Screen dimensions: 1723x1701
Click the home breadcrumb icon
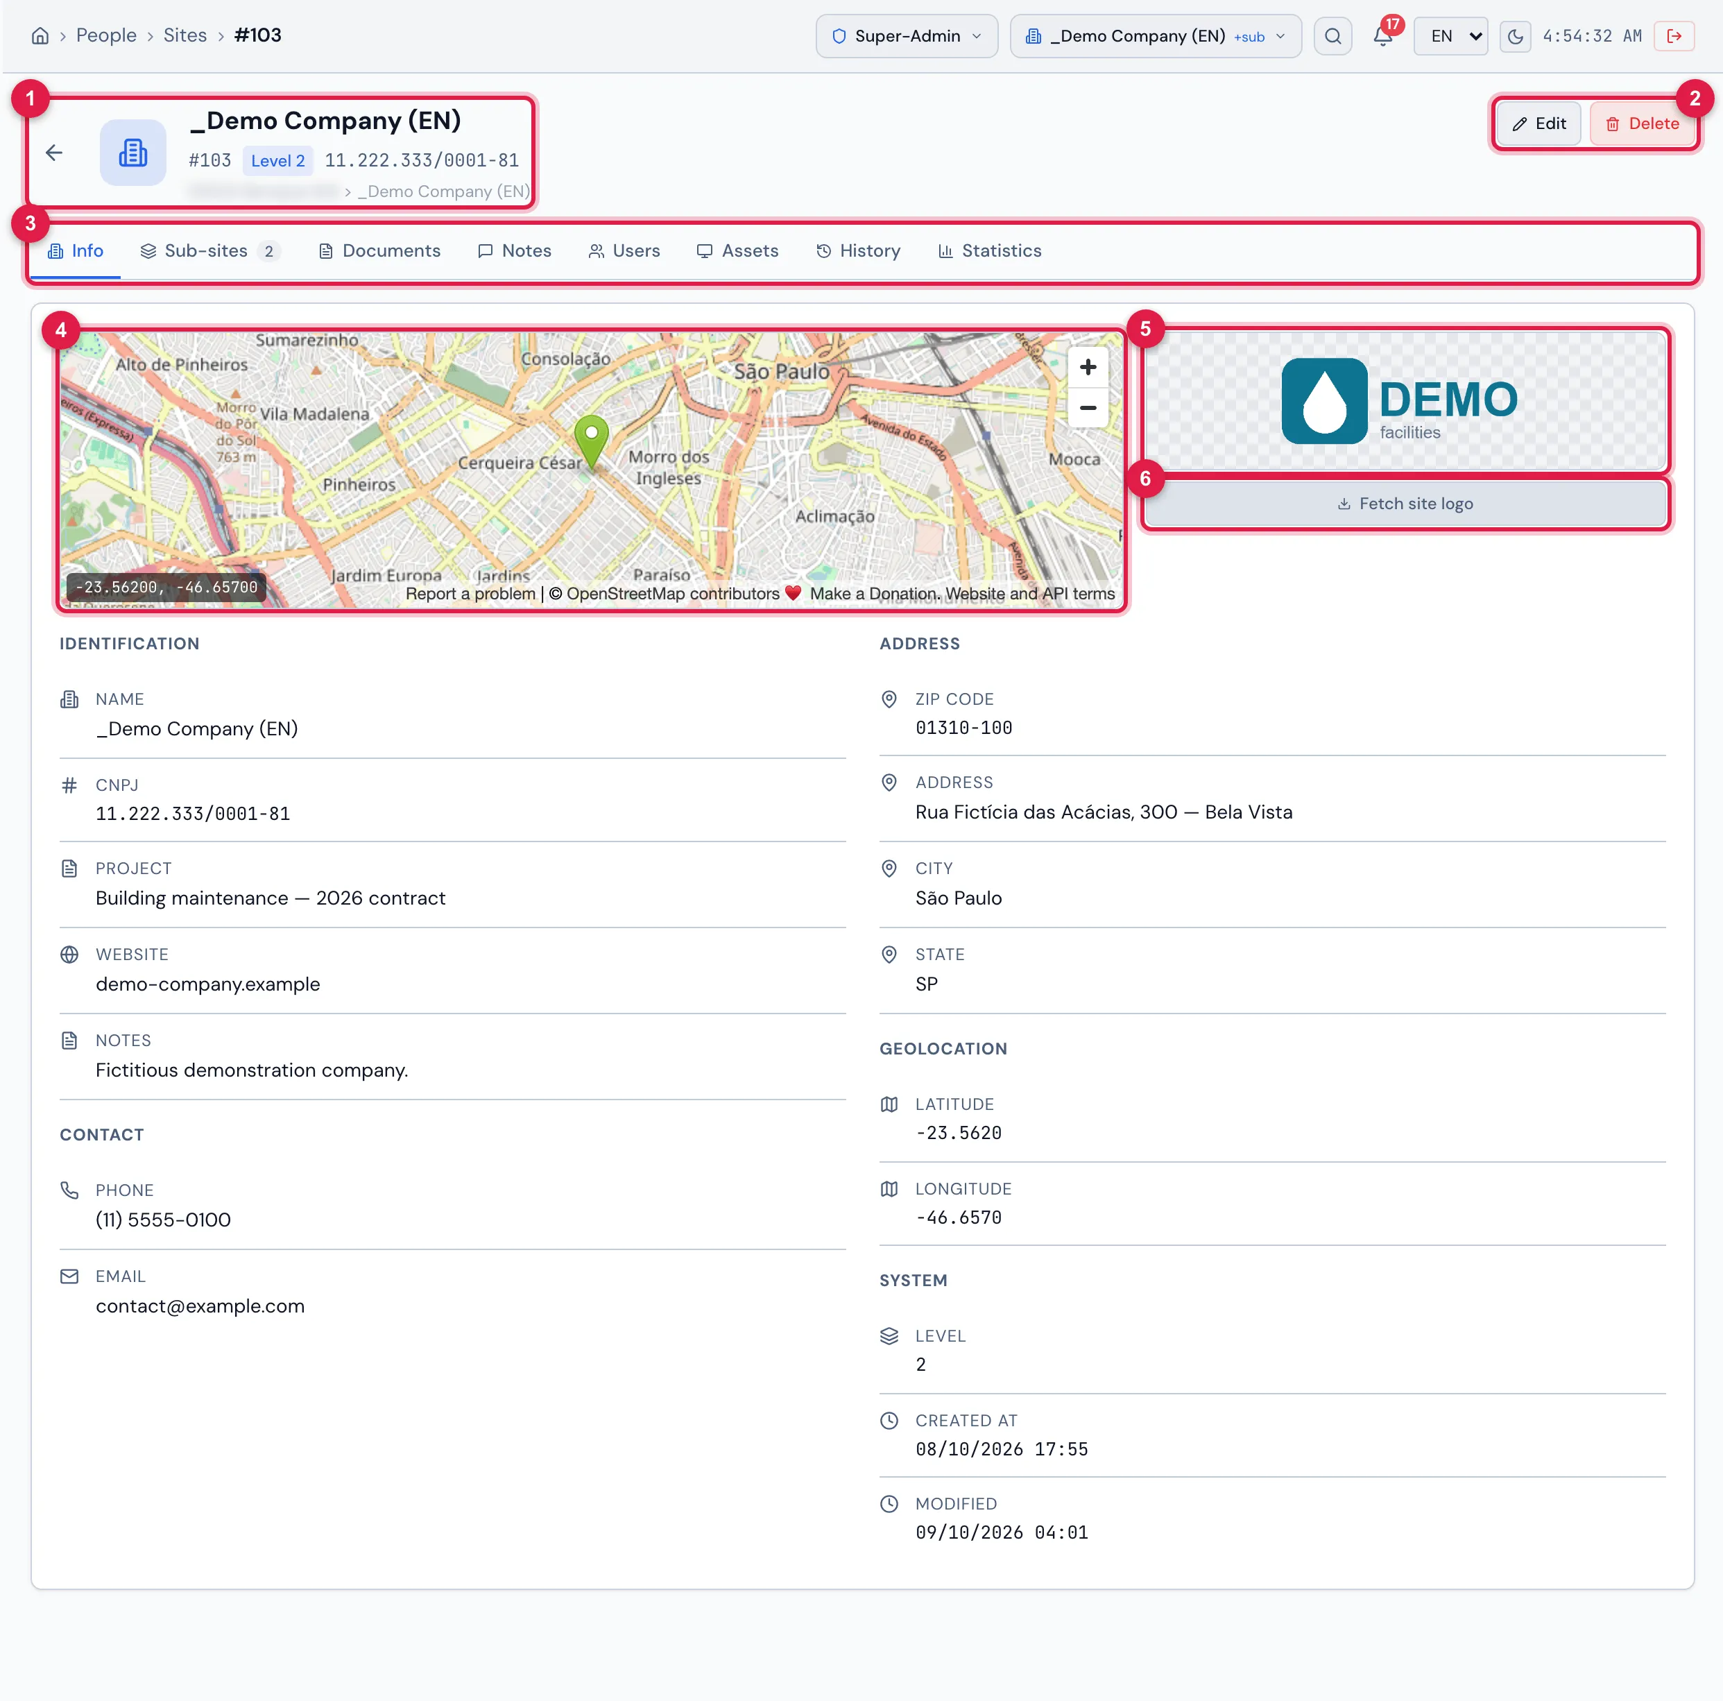[x=40, y=35]
